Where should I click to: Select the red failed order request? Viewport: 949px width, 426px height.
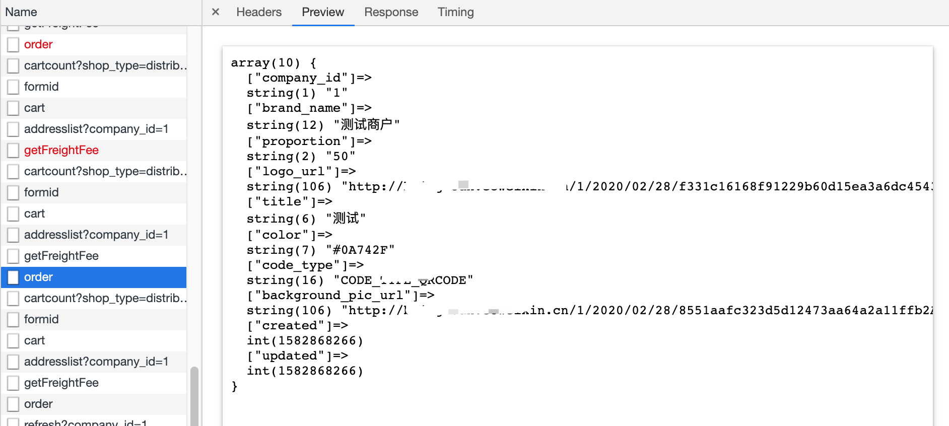point(38,44)
